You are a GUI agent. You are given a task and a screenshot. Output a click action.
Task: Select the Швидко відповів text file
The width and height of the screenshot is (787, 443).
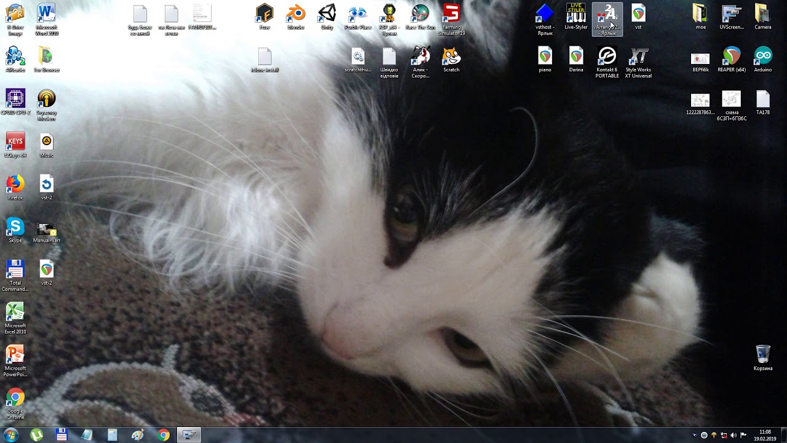coord(389,63)
